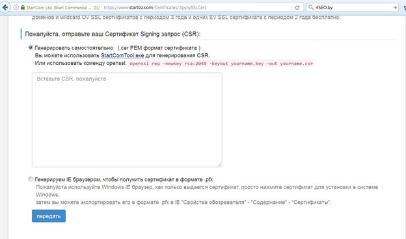This screenshot has width=406, height=239.
Task: Click the heading 'Пожалуйста, отправьте ваш Сертификат Signing запрос'
Action: (x=113, y=34)
